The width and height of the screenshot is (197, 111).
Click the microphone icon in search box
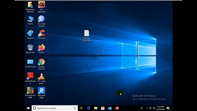pos(75,108)
